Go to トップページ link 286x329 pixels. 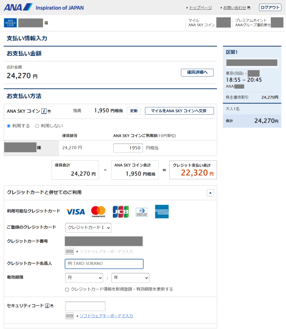201,8
